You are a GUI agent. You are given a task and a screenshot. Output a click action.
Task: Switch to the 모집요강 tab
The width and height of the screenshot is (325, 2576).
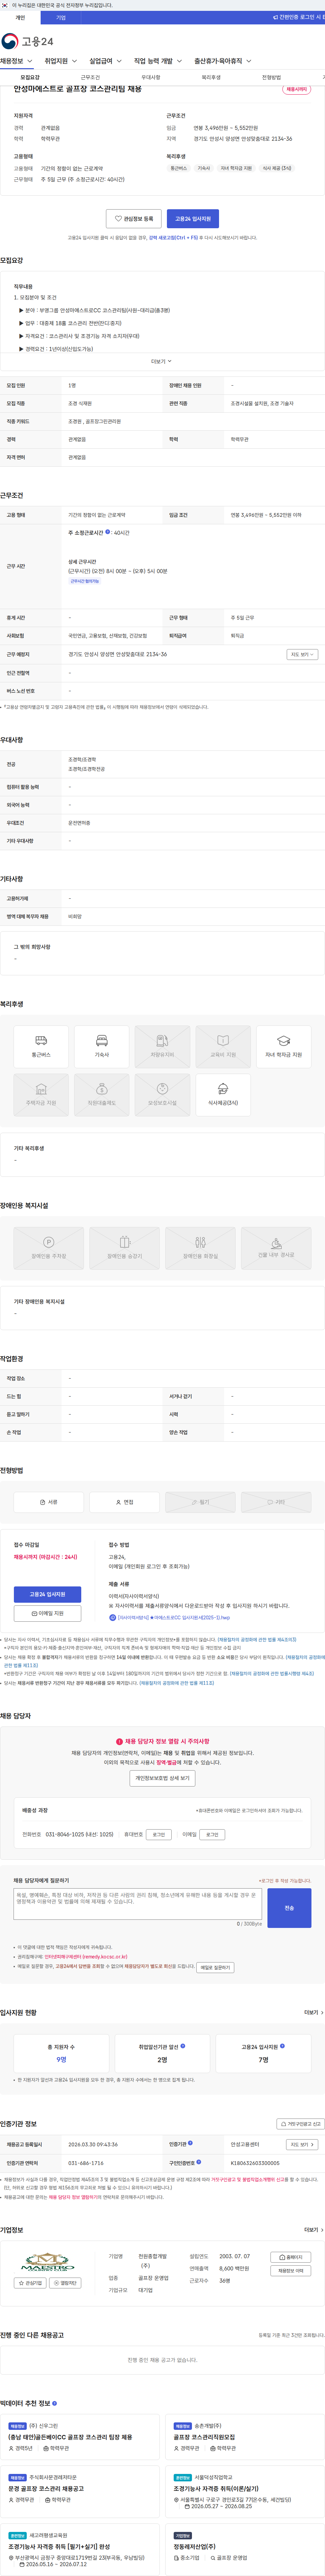click(30, 77)
